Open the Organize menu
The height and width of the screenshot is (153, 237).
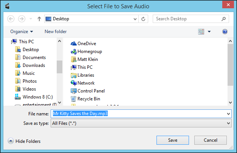coord(22,32)
